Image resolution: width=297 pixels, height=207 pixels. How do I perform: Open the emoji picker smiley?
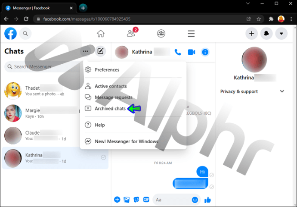tap(195, 200)
